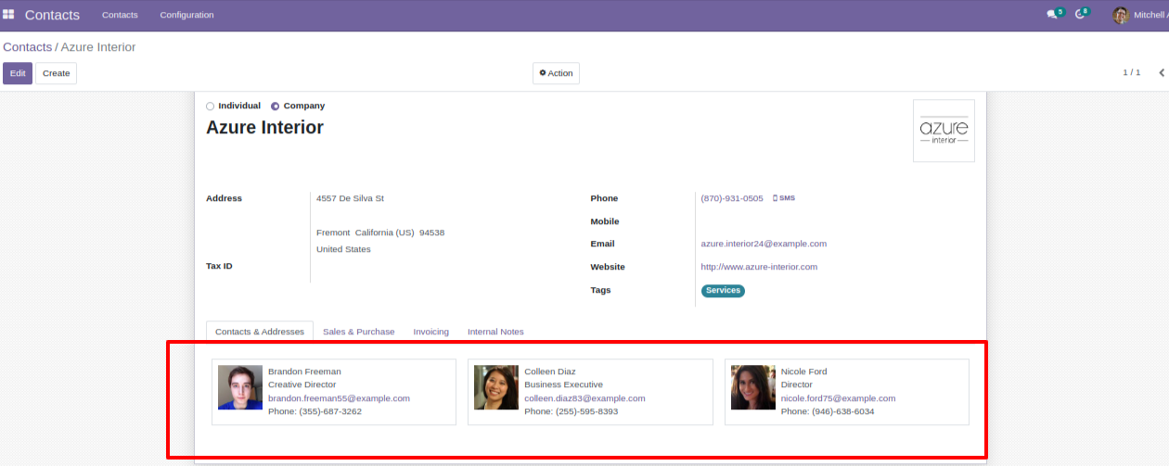The width and height of the screenshot is (1169, 466).
Task: Open Nicole Ford's photo
Action: click(753, 387)
